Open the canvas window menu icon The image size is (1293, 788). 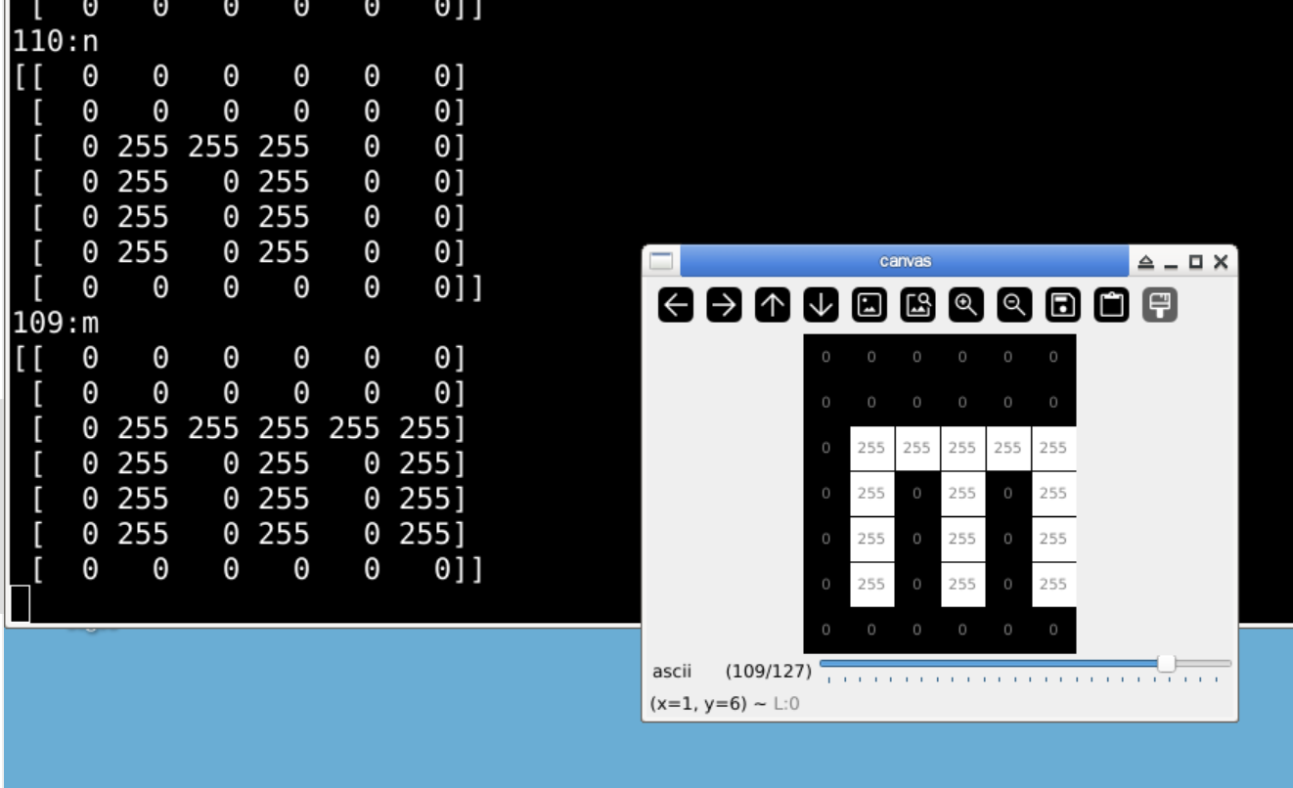(661, 261)
